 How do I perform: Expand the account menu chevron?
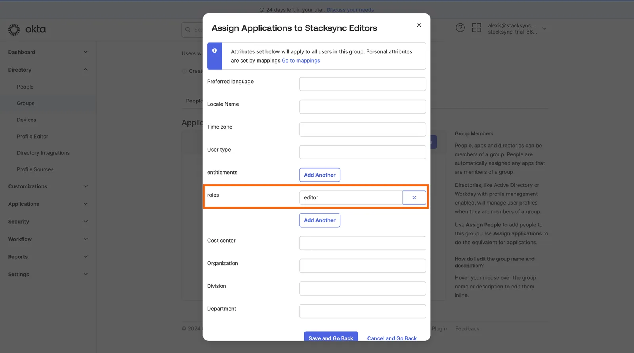544,28
